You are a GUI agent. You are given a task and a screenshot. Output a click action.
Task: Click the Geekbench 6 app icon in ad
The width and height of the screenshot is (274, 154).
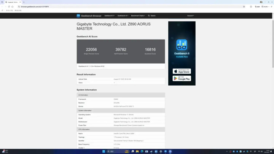(x=182, y=45)
